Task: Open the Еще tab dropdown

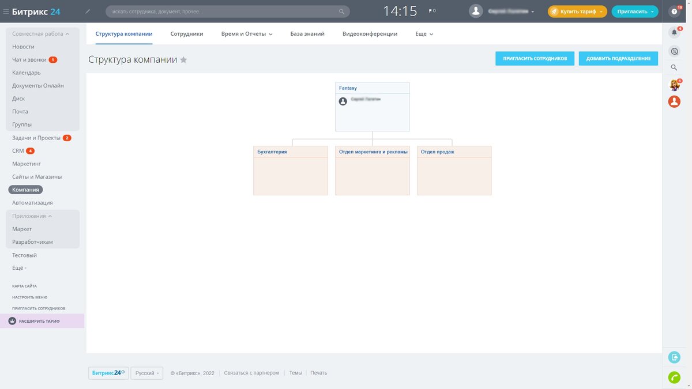Action: pos(424,34)
